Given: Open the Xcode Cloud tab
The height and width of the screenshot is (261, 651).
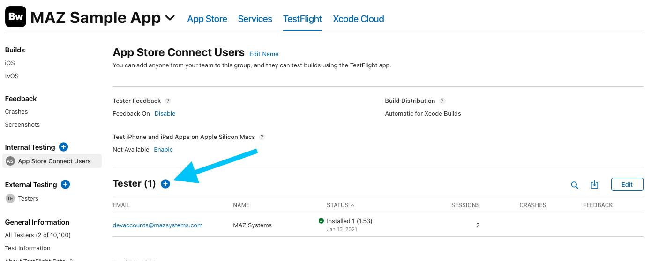Looking at the screenshot, I should tap(358, 19).
